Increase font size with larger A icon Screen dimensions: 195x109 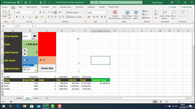click(x=41, y=12)
